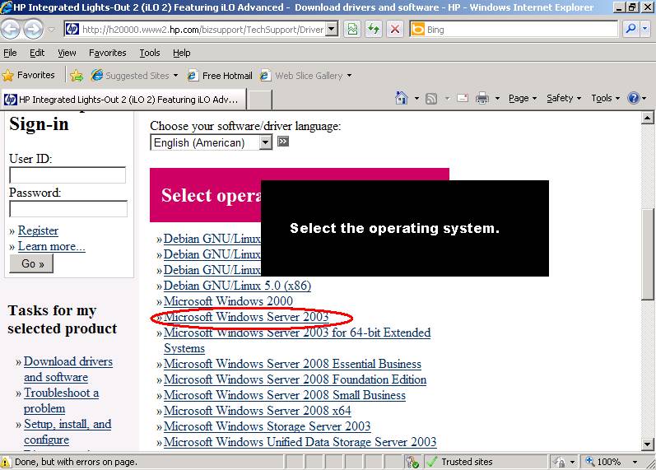The height and width of the screenshot is (470, 656).
Task: Open the 100% zoom level control
Action: (x=612, y=462)
